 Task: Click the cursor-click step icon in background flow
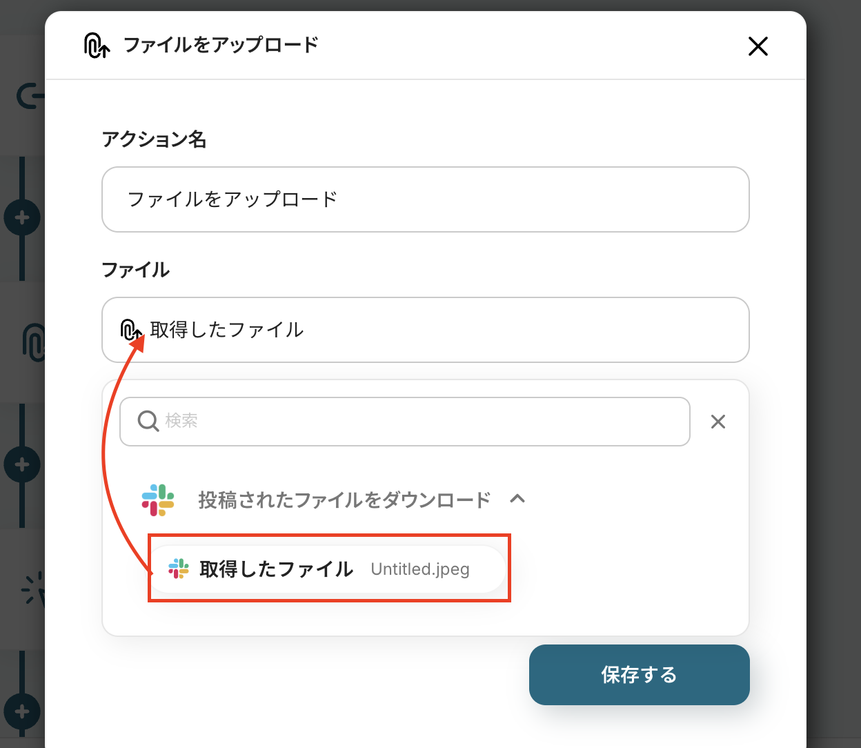tap(32, 588)
